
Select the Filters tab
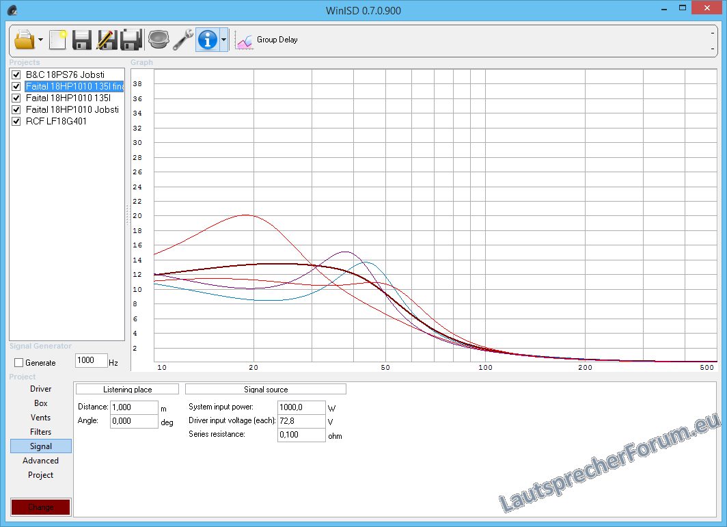pyautogui.click(x=40, y=432)
